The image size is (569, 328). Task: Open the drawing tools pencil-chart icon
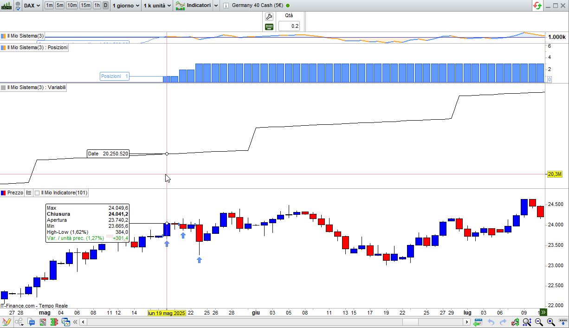point(6,322)
